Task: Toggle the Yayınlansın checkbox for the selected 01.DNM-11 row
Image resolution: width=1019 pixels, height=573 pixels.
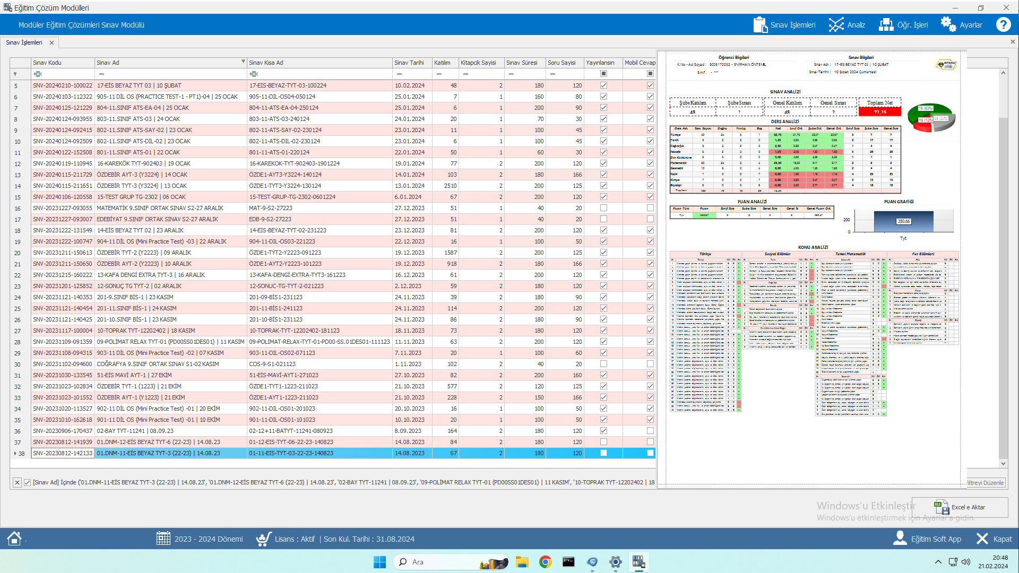Action: click(603, 453)
